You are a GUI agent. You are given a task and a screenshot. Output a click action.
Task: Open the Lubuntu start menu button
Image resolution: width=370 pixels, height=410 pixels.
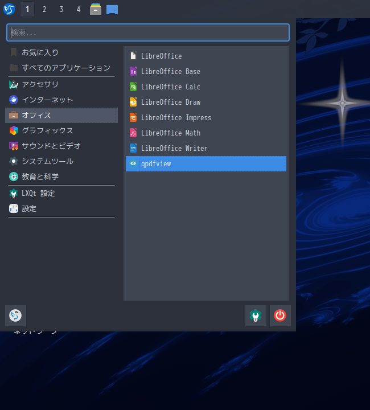pos(9,9)
